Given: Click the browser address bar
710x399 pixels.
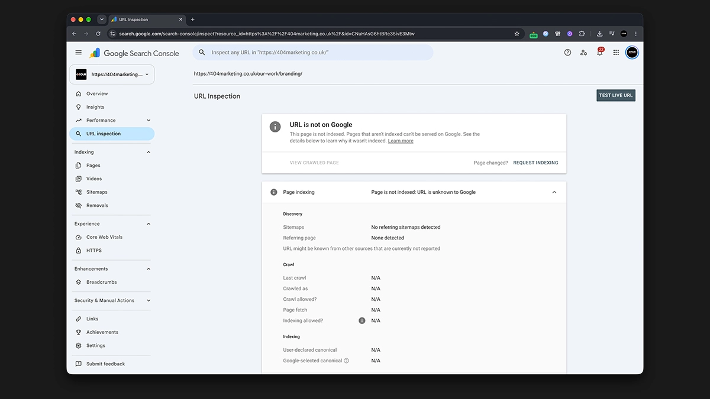Looking at the screenshot, I should pyautogui.click(x=314, y=34).
